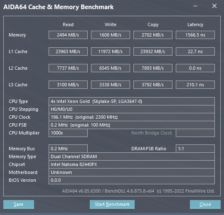Select the DRAM:FSB Ratio 1:1 field

pyautogui.click(x=195, y=149)
